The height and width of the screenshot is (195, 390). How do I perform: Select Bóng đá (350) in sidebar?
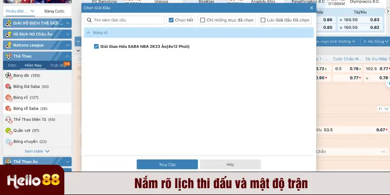pyautogui.click(x=38, y=76)
